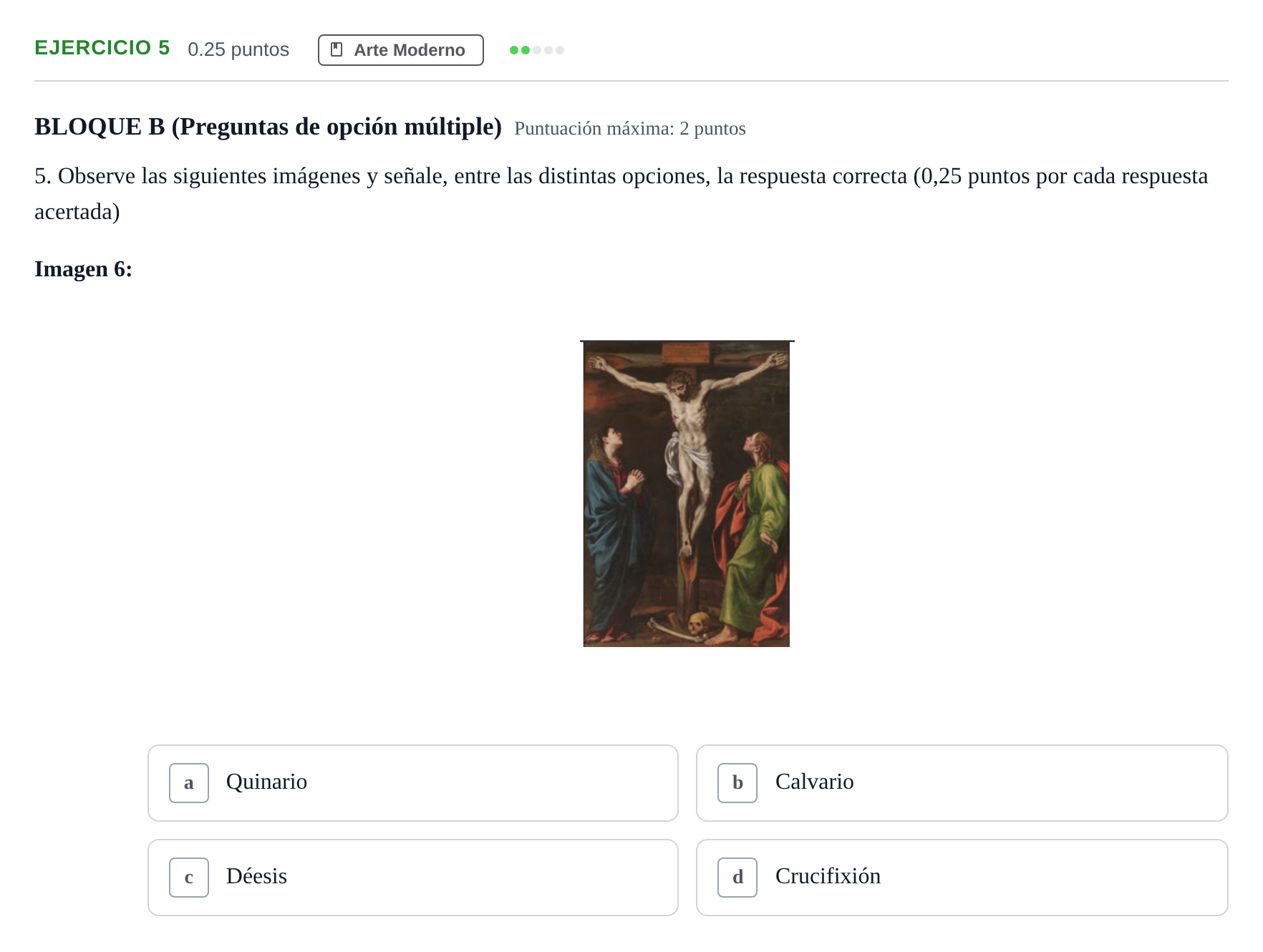Viewport: 1263px width, 952px height.
Task: Select option b letter badge
Action: (x=737, y=783)
